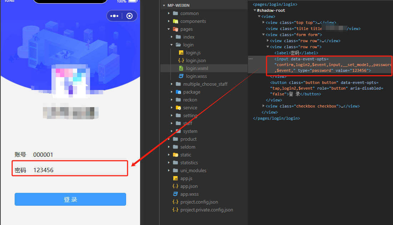Expand the uni_modules folder arrow
This screenshot has height=225, width=393.
169,170
